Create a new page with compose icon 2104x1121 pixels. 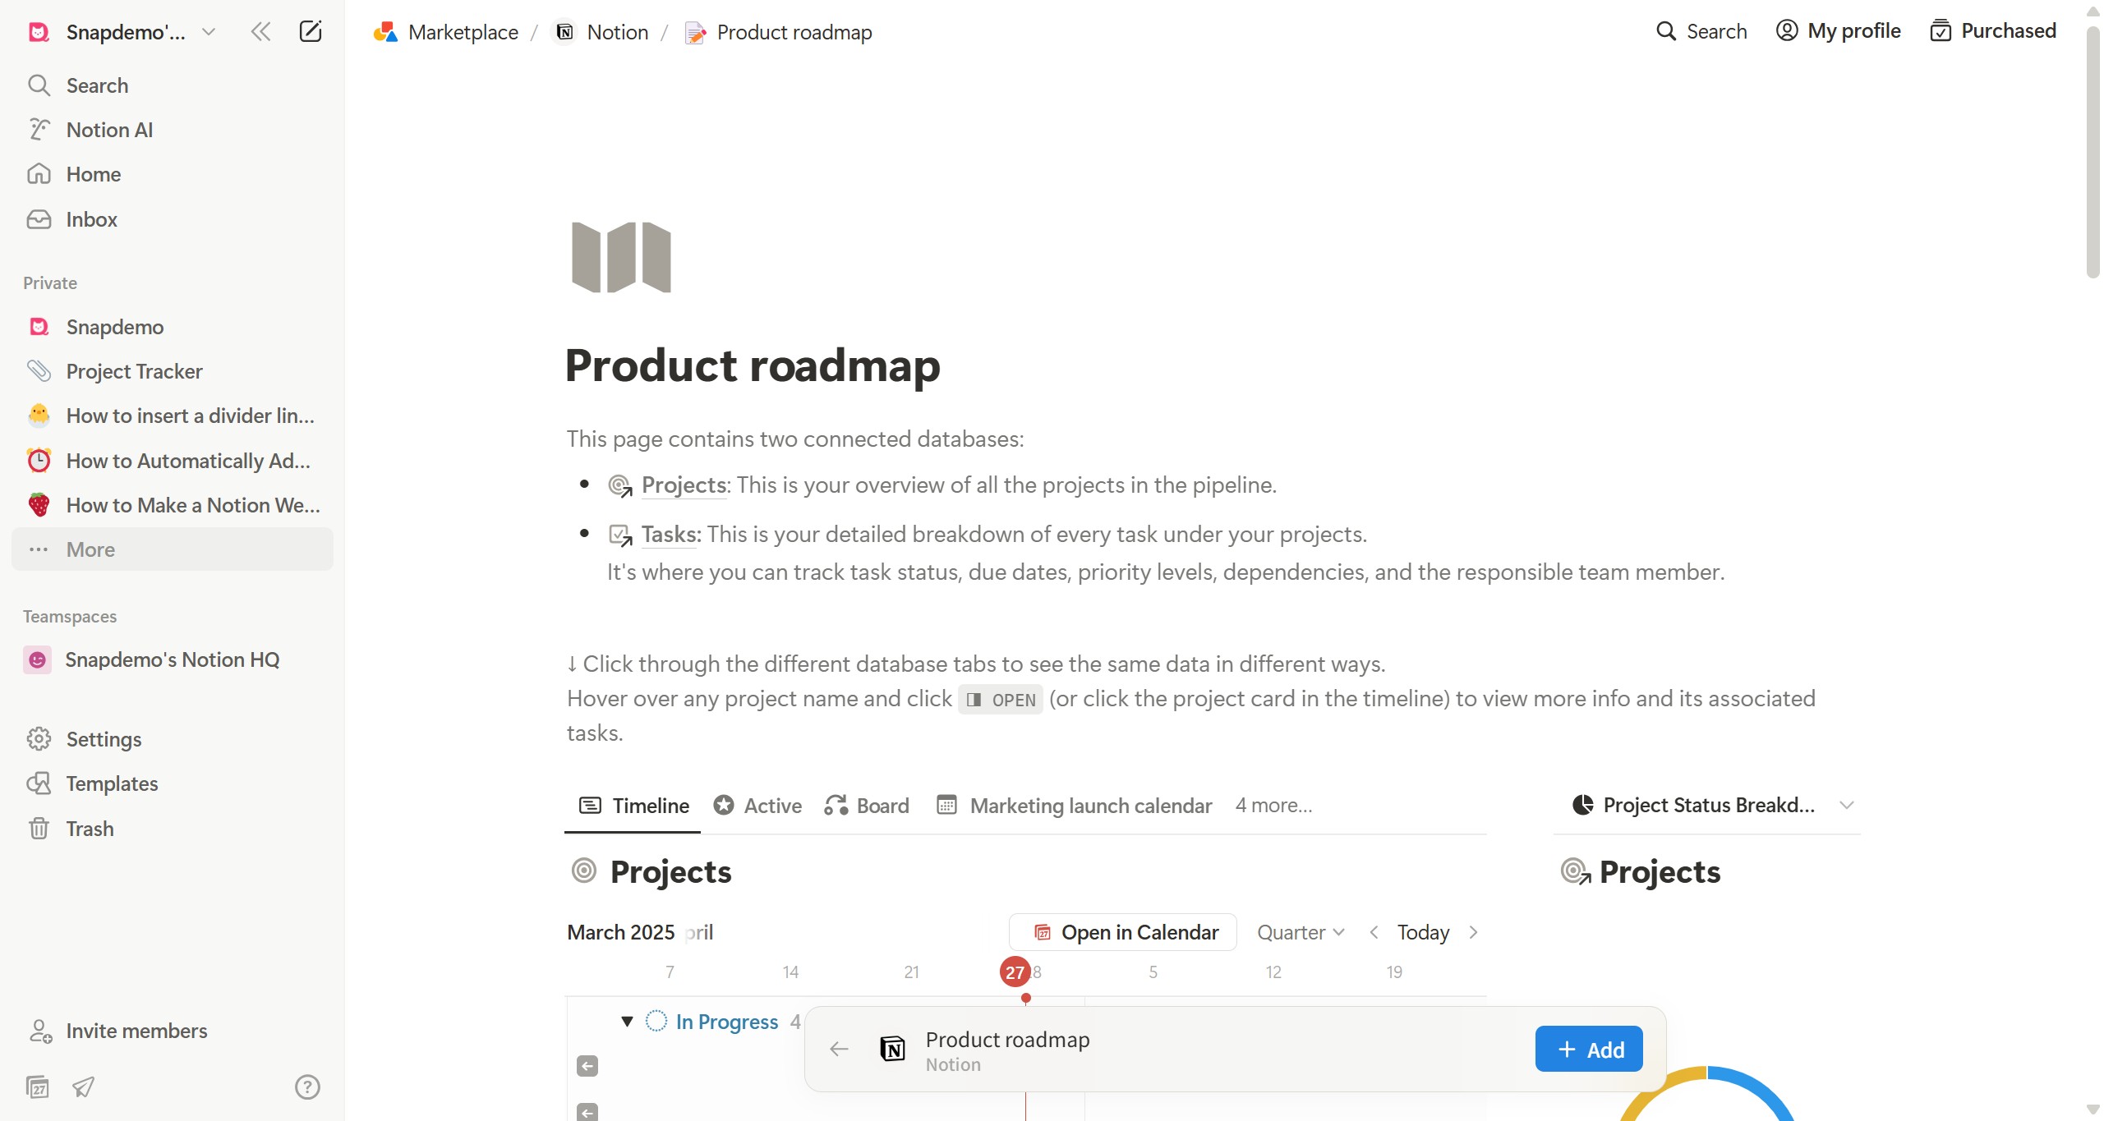[x=310, y=32]
